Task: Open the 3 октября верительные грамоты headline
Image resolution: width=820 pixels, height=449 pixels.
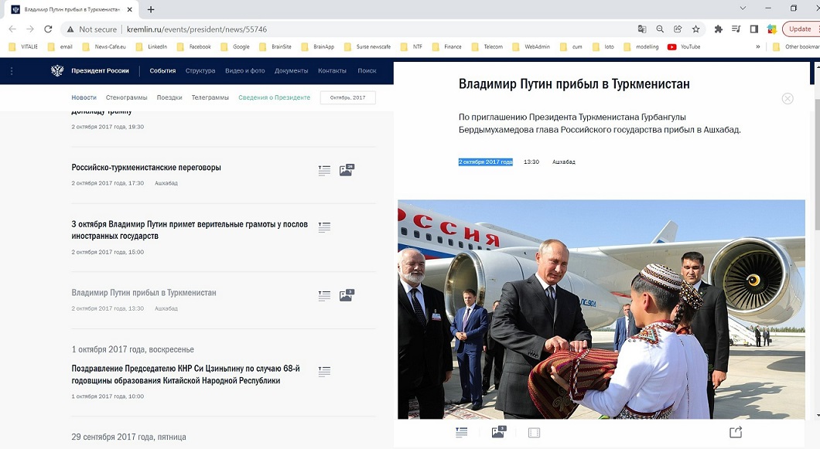Action: [x=190, y=230]
